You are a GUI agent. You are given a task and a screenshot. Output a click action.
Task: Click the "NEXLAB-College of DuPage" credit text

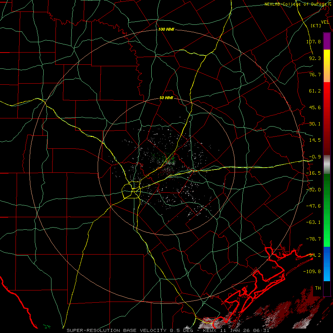pos(295,4)
